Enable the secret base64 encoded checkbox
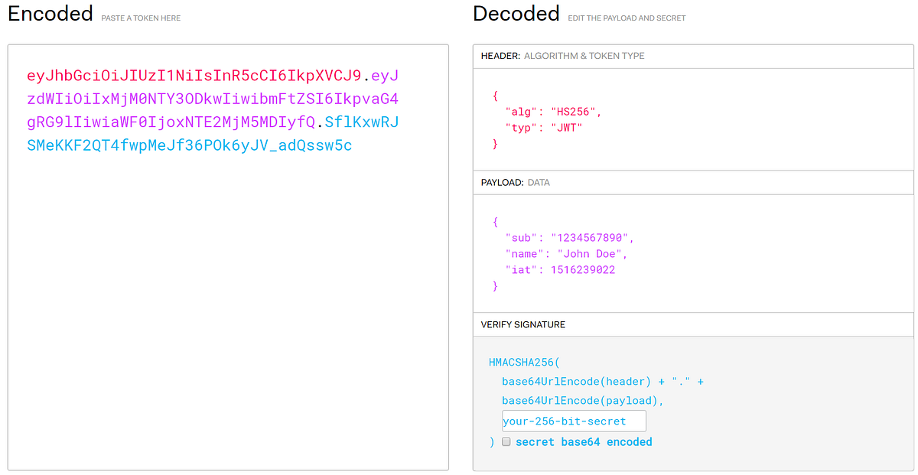This screenshot has width=918, height=475. pyautogui.click(x=506, y=441)
